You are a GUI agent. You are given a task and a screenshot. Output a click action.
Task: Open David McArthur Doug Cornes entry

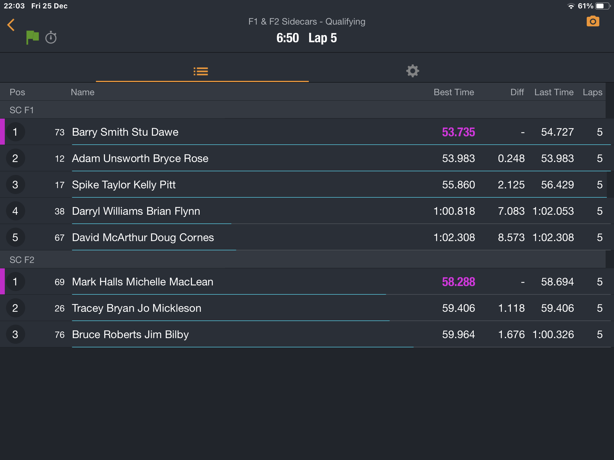point(307,237)
